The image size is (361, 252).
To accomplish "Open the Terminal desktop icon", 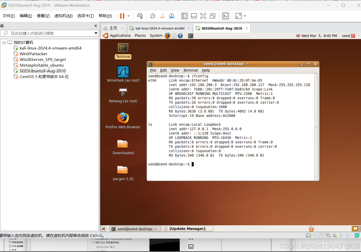I will (123, 51).
